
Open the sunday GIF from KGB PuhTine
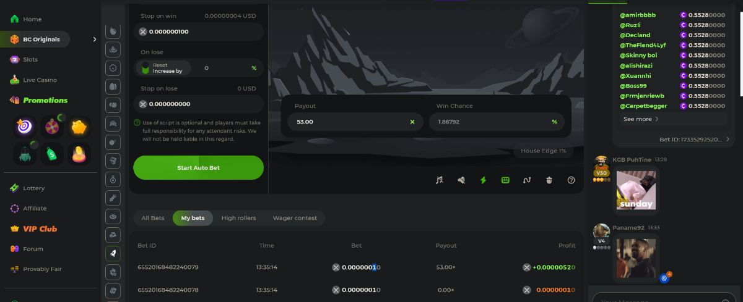click(x=636, y=191)
